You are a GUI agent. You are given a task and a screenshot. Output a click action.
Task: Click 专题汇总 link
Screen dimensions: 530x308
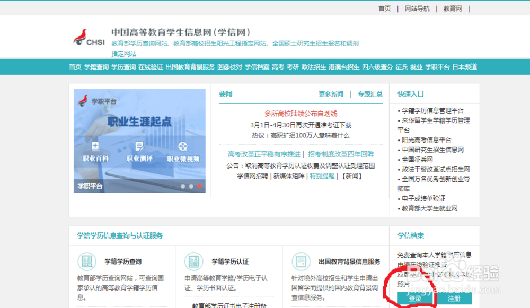tap(370, 95)
